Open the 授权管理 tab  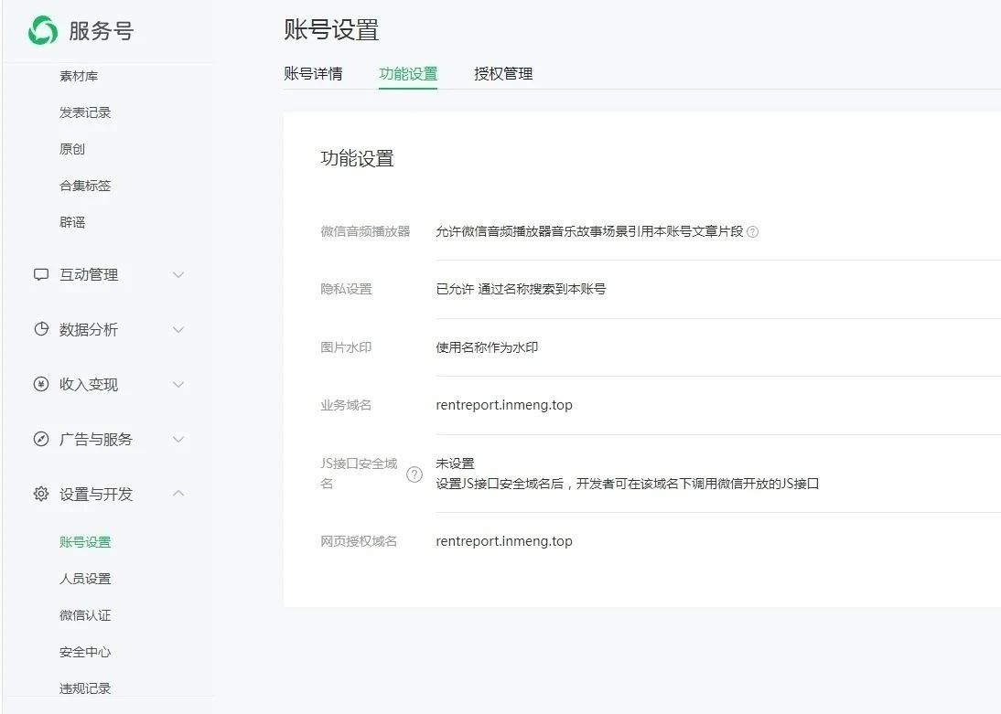tap(503, 73)
